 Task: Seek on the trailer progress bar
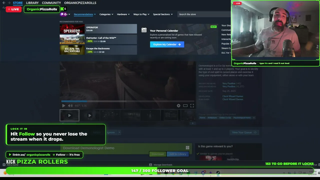coord(127,101)
